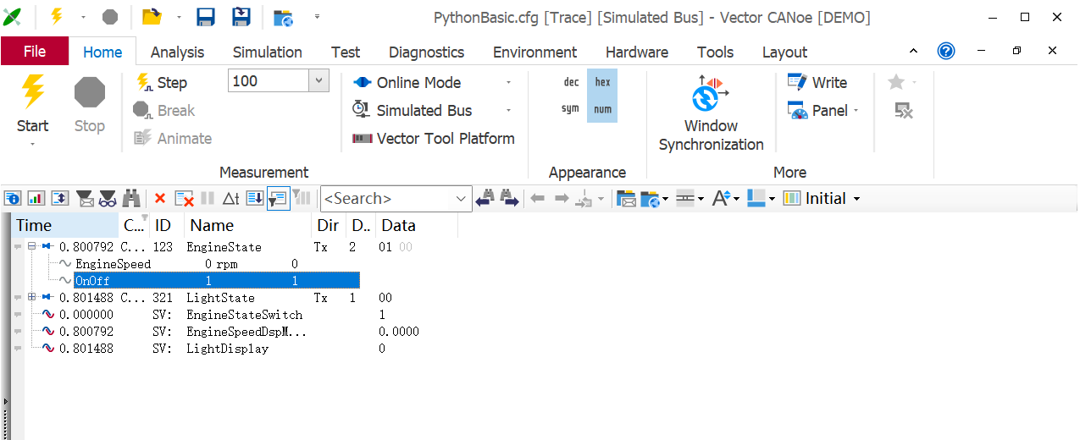Image resolution: width=1080 pixels, height=440 pixels.
Task: Click the vertical arrows difference view icon in trace toolbar
Action: pyautogui.click(x=60, y=198)
